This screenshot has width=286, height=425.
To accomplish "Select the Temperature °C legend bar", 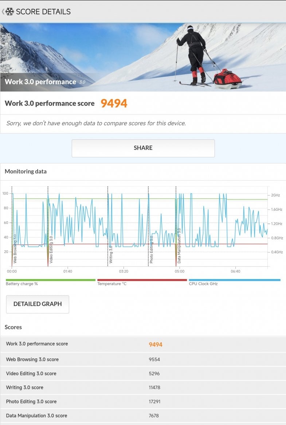I will tap(142, 280).
